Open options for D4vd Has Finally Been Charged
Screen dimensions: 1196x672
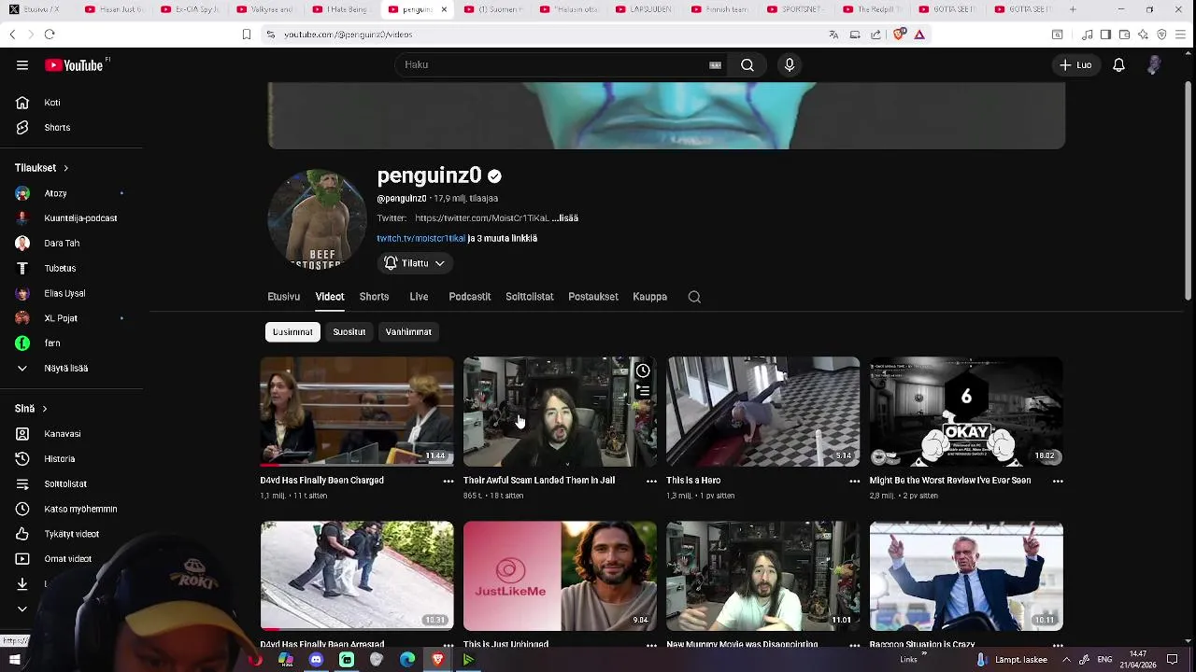click(448, 481)
